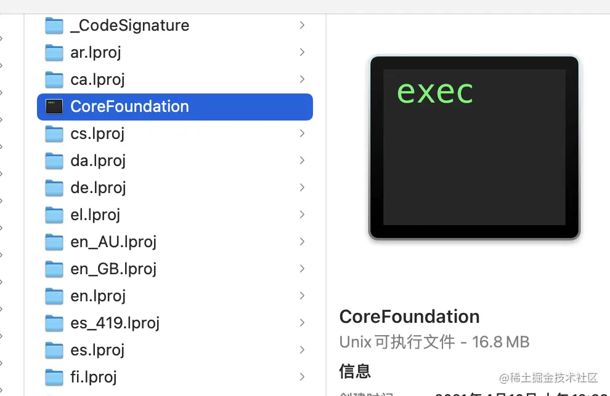
Task: Click the fi.lproj folder icon
Action: point(54,377)
